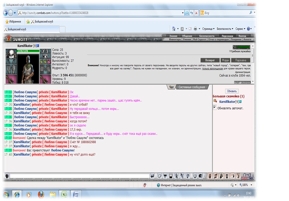Click the speaking head icon left of chat input
The image size is (289, 201).
(x=7, y=176)
